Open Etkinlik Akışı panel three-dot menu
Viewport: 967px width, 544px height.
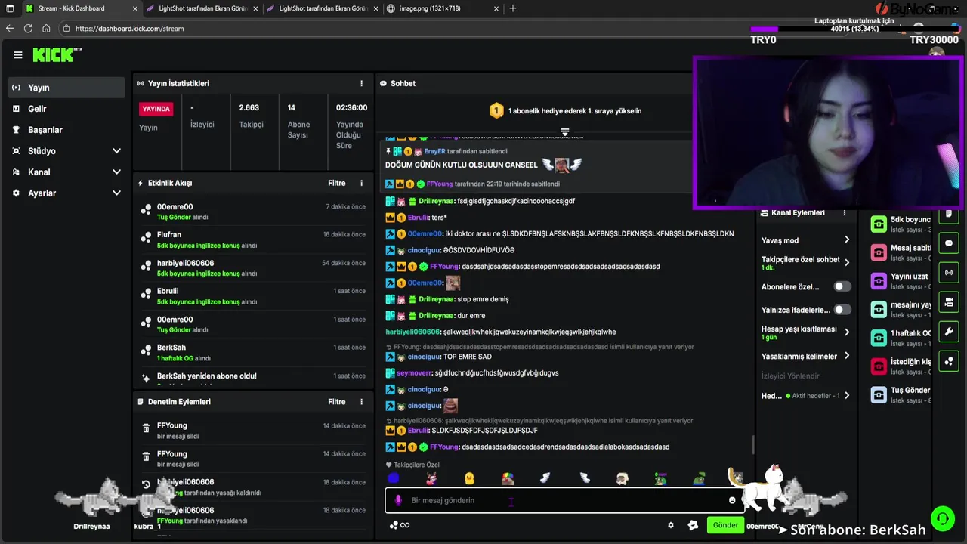[361, 183]
